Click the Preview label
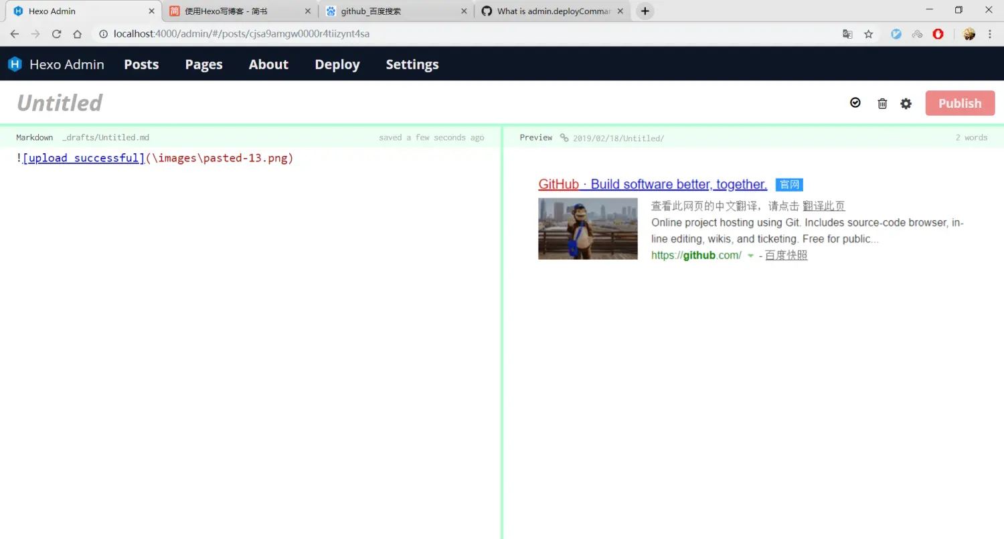Viewport: 1004px width, 539px height. coord(536,137)
